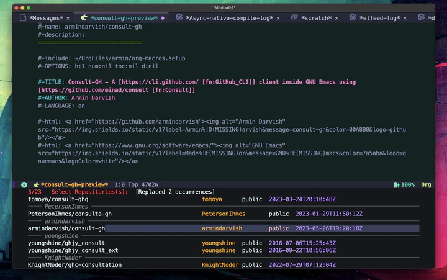Viewport: 447px width, 280px height.
Task: Click the battery icon in the modeline
Action: click(396, 185)
